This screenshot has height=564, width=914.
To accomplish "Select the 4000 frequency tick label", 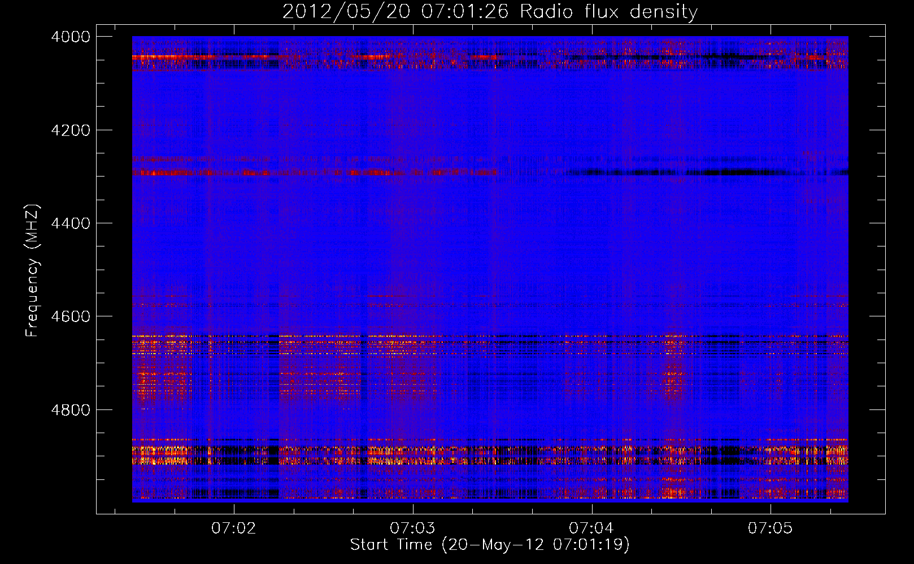I will tap(71, 37).
